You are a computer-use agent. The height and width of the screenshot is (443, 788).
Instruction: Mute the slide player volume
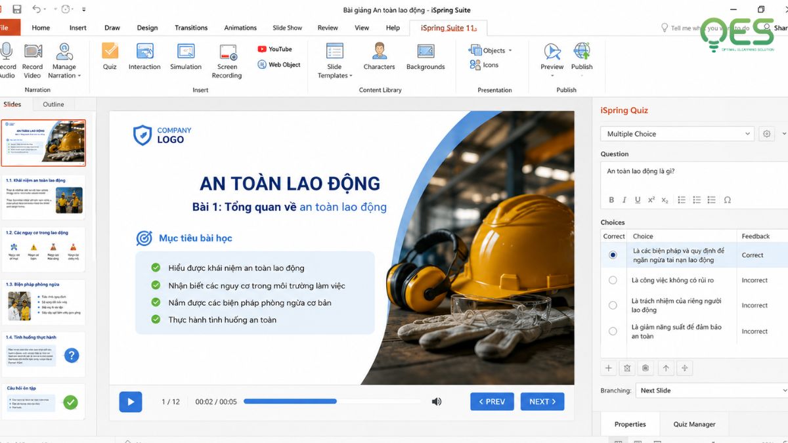pyautogui.click(x=437, y=402)
